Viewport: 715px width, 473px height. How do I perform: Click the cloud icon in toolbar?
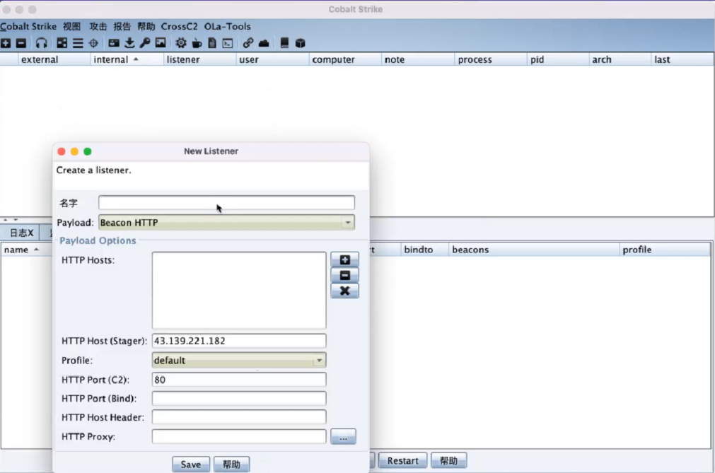264,43
